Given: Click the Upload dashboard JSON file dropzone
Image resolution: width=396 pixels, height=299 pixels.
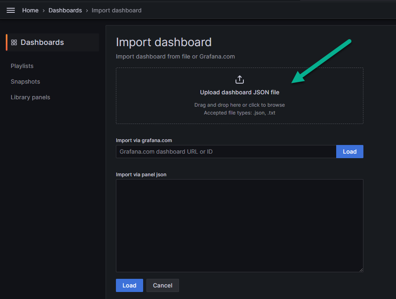Looking at the screenshot, I should point(239,96).
